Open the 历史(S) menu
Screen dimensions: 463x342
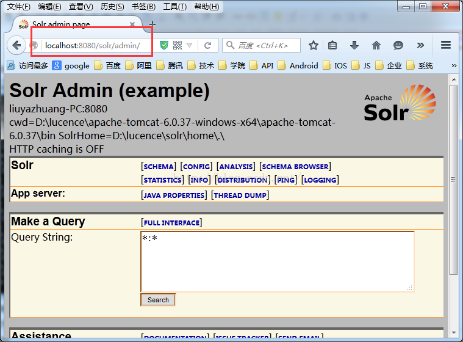(112, 7)
